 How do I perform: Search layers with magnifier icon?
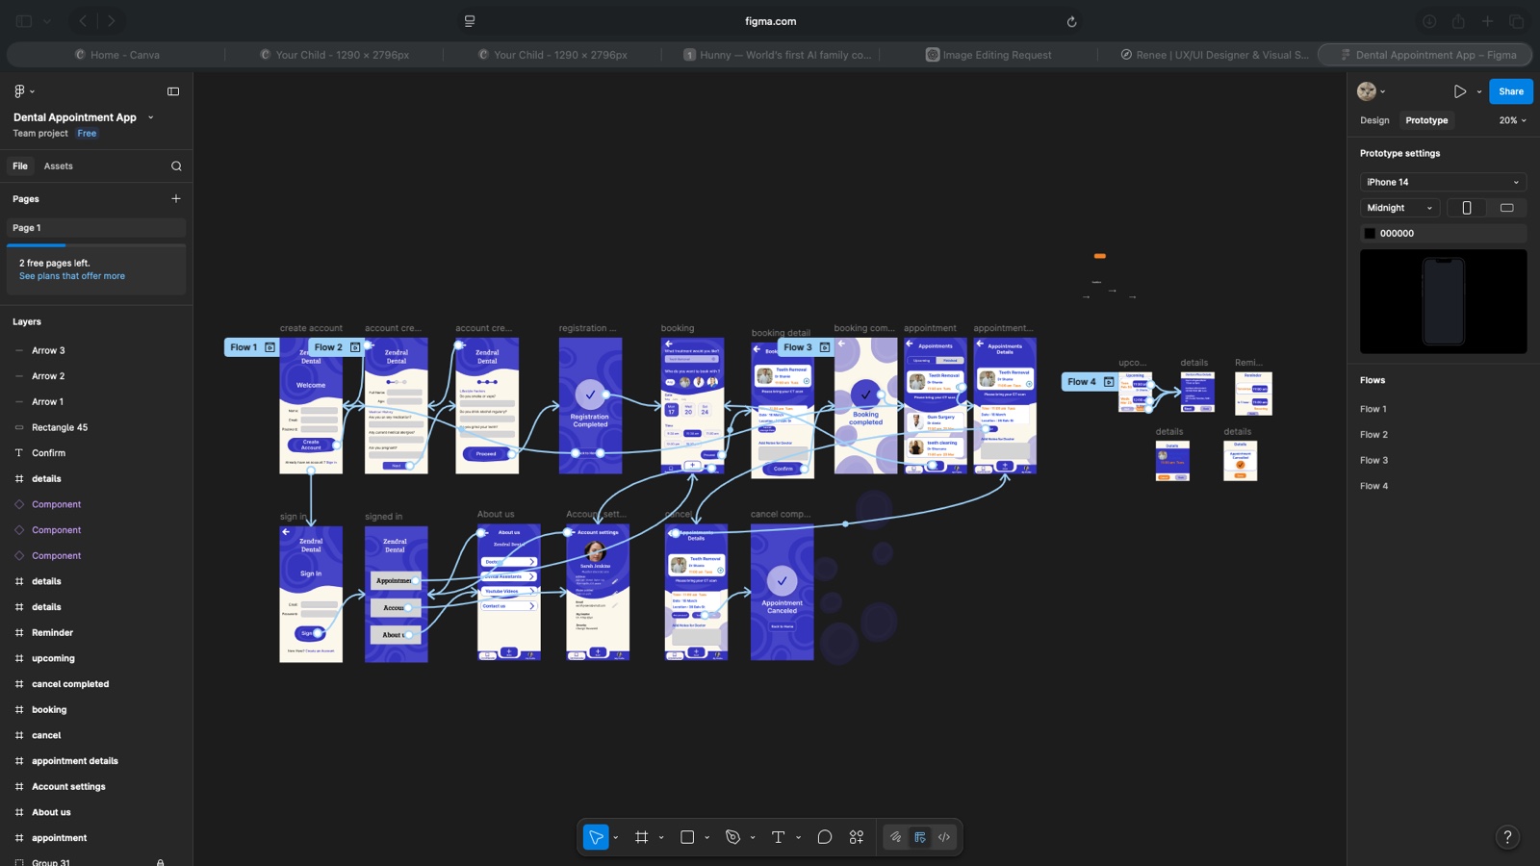point(176,166)
